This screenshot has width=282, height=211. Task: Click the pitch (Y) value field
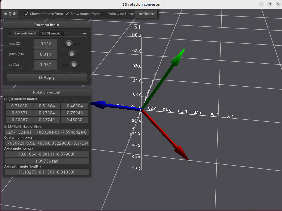[45, 54]
